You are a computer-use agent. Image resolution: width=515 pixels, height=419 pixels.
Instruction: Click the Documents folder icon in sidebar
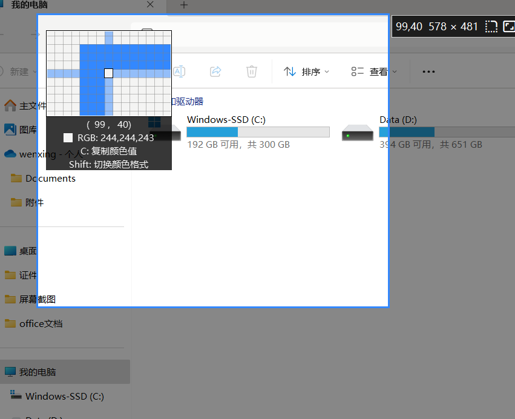pos(16,178)
